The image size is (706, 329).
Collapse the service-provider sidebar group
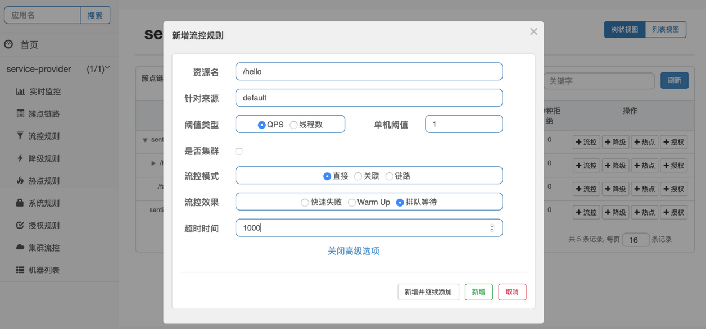(x=107, y=68)
